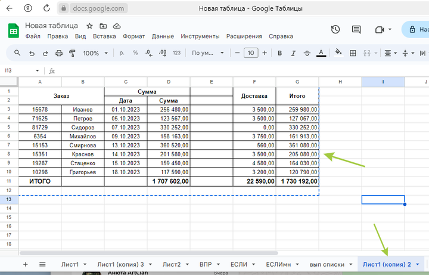Open horizontal align dropdown
The height and width of the screenshot is (275, 429).
[x=390, y=53]
